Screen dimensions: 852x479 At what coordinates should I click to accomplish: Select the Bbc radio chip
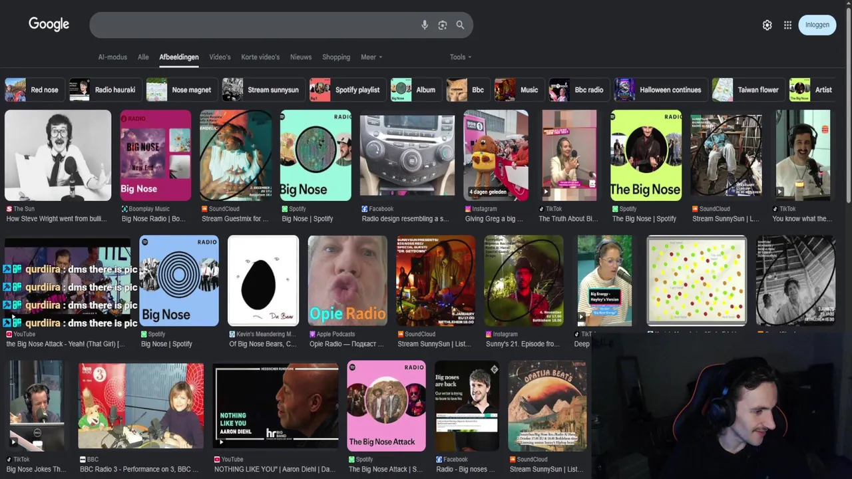578,90
